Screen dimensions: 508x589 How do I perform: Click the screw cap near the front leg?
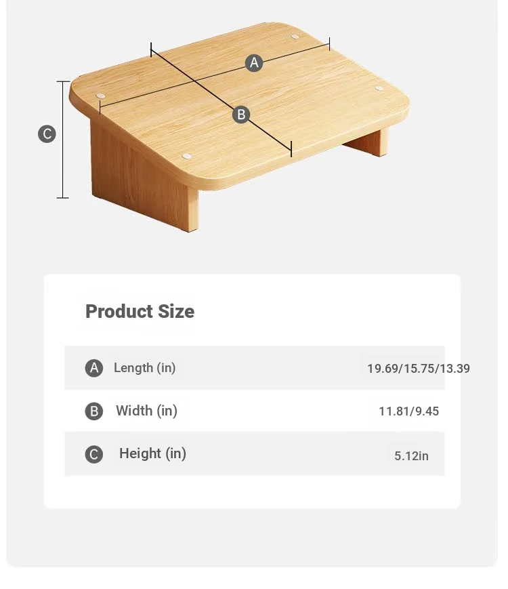[186, 157]
